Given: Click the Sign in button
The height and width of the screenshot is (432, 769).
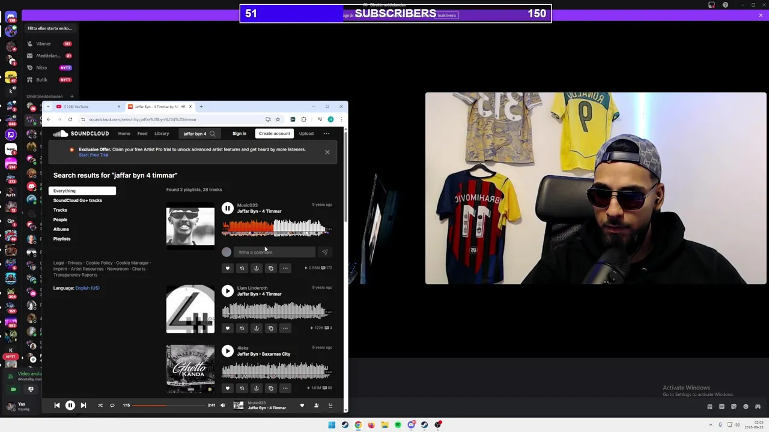Looking at the screenshot, I should [x=239, y=134].
